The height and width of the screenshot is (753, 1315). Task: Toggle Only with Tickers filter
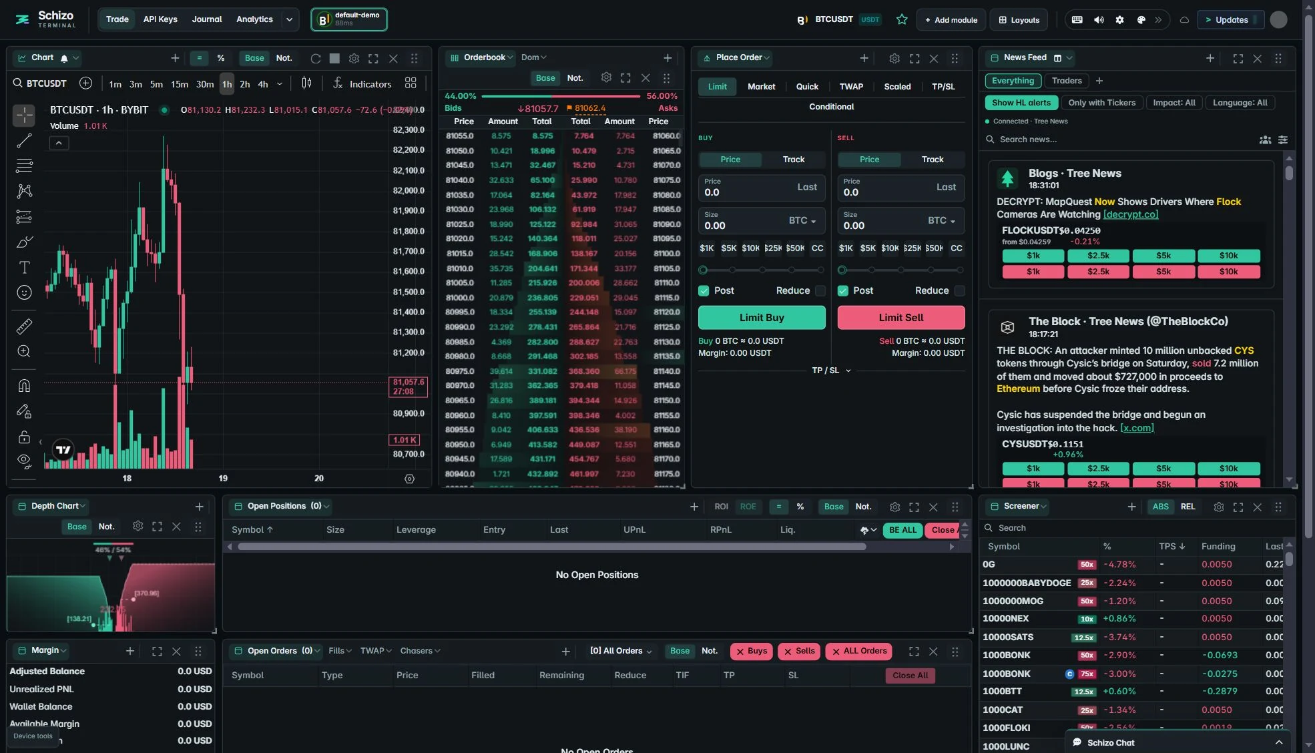[1101, 103]
